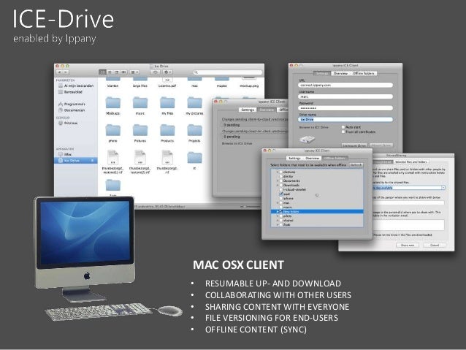Screen dimensions: 466x350
Task: Select Ice Drive in Finder sidebar
Action: click(75, 161)
